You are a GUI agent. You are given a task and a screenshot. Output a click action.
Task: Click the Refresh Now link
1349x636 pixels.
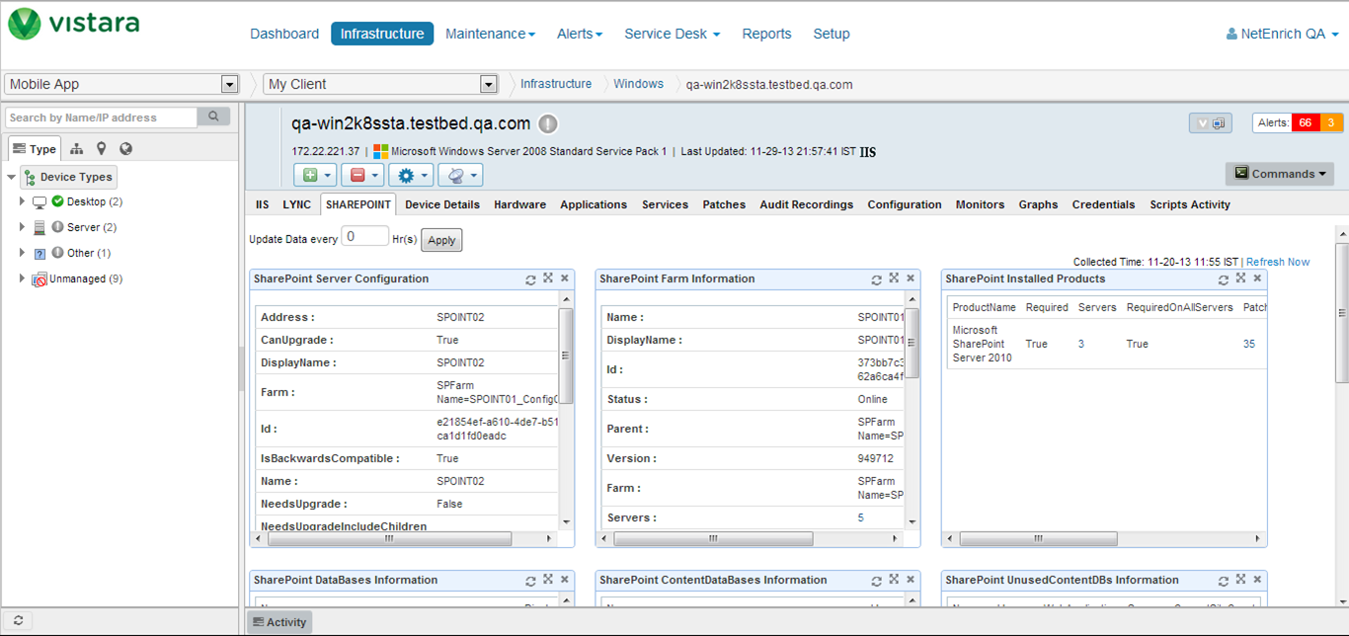[1278, 262]
